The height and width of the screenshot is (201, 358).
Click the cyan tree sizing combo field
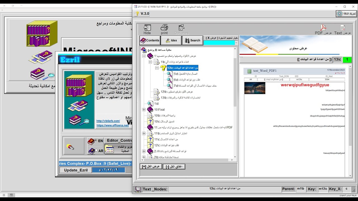coord(219,43)
